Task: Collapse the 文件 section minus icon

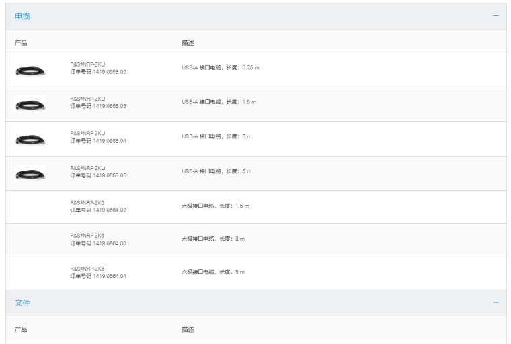Action: [496, 303]
